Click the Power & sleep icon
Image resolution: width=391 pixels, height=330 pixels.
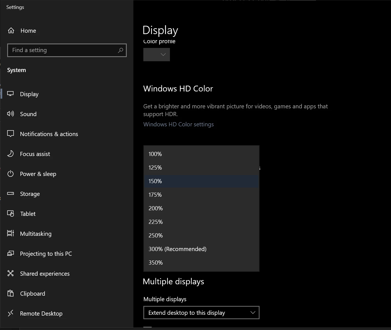point(11,174)
